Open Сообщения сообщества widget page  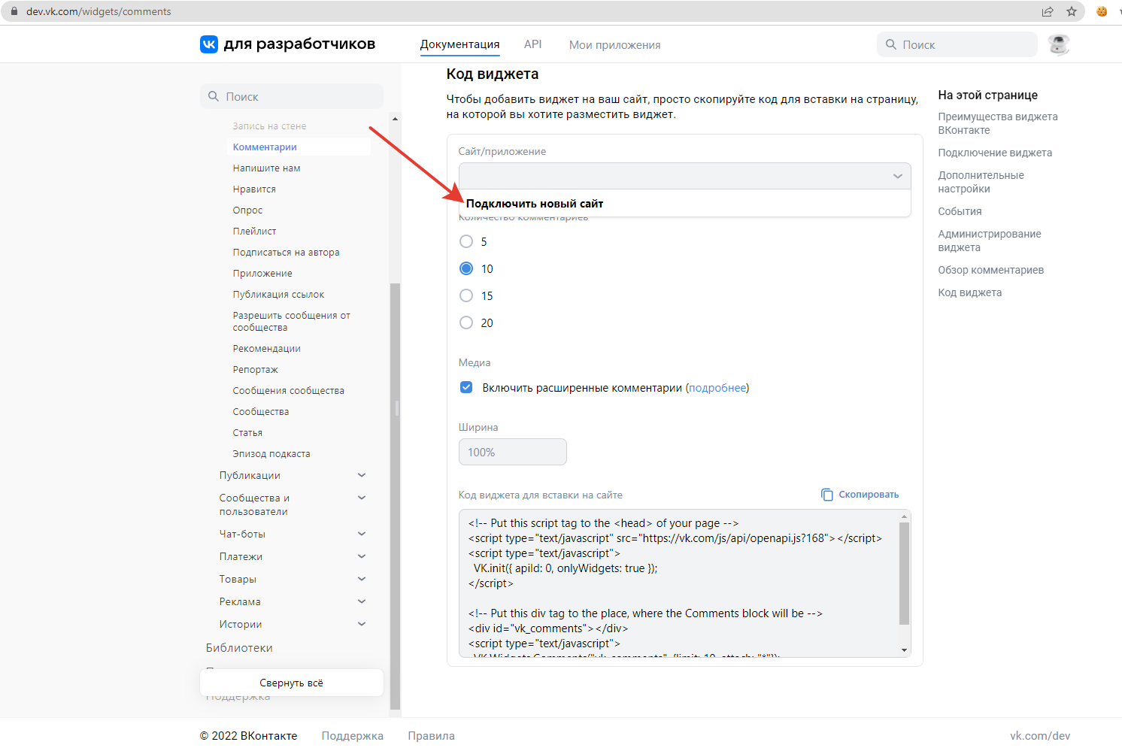pos(288,391)
